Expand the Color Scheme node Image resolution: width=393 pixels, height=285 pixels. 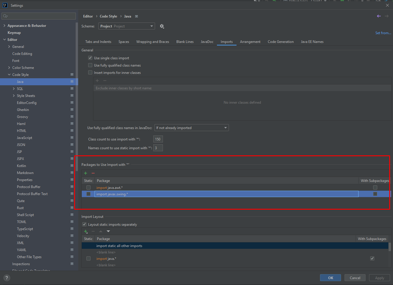click(9, 68)
